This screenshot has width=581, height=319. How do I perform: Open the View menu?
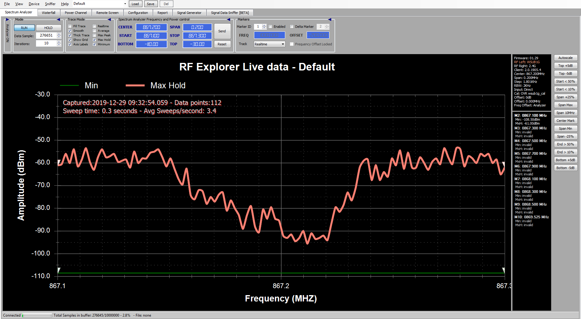tap(19, 4)
